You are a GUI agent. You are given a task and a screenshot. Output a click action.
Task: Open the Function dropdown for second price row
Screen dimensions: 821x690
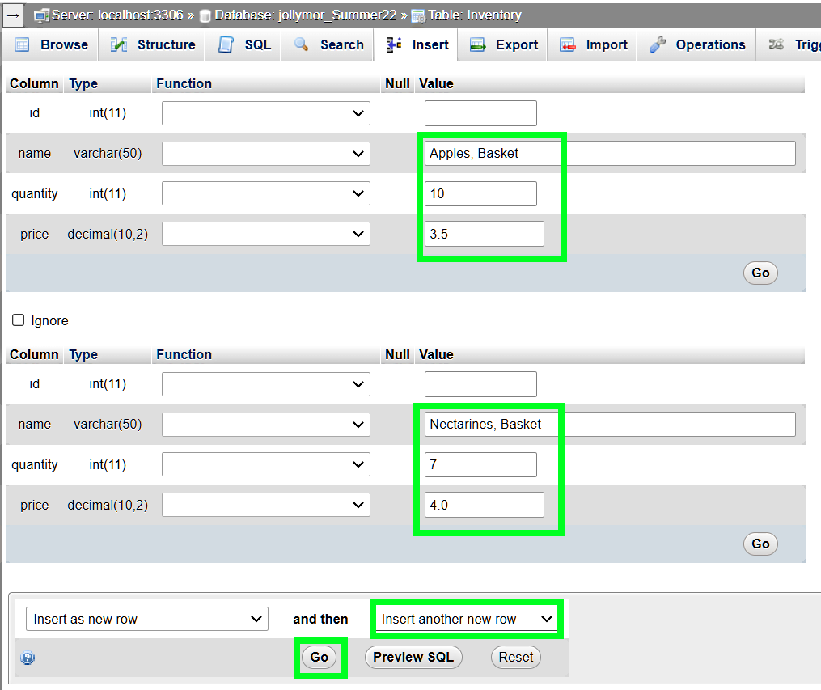tap(266, 506)
